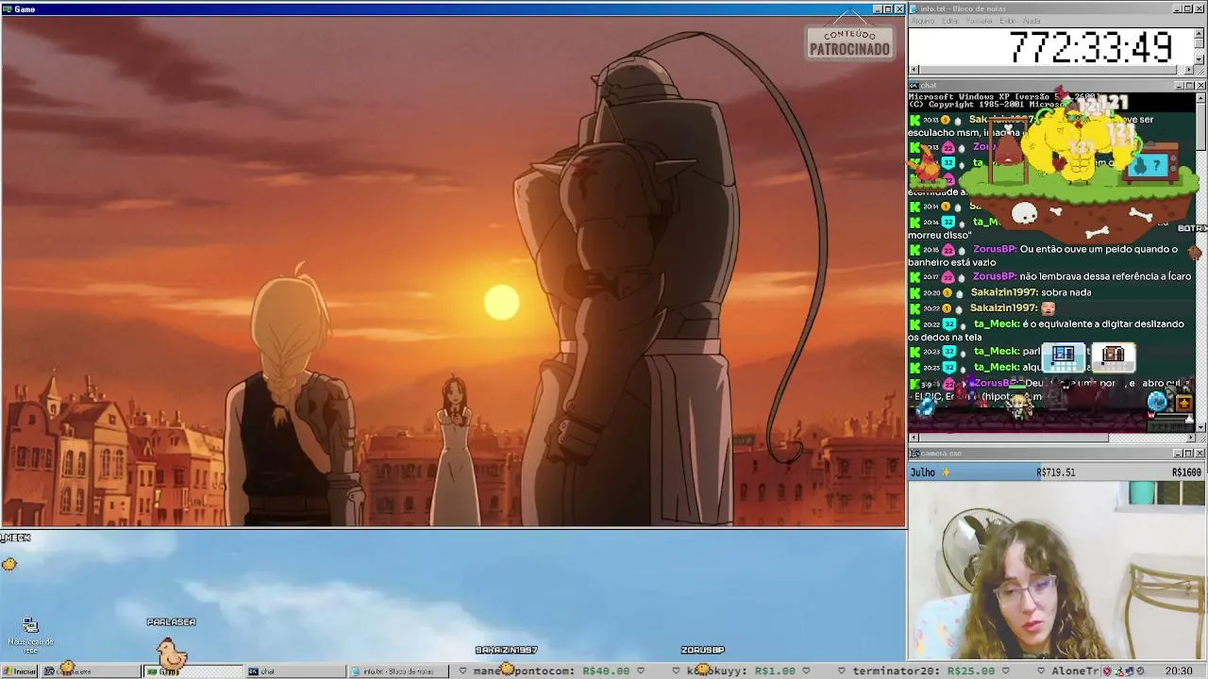Minimize the info.txt Notepad window

1178,8
